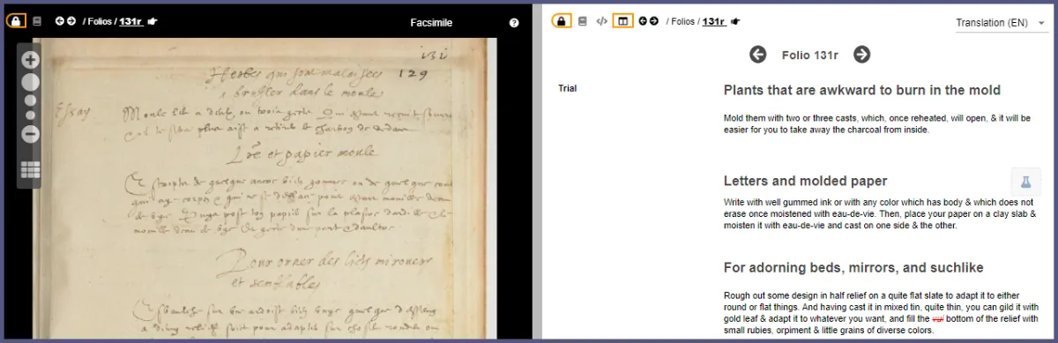Go to the previous folio via large arrow
This screenshot has height=343, width=1058.
(758, 55)
